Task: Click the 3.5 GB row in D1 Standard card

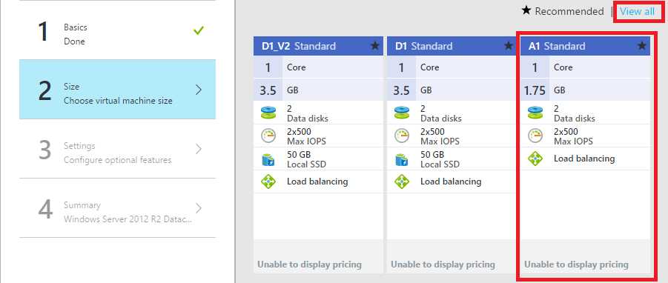Action: coord(452,90)
